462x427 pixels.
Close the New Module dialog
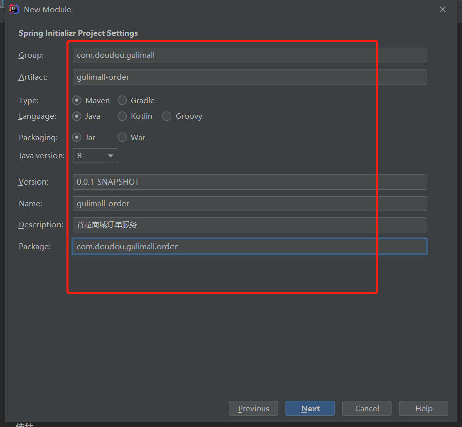(442, 9)
